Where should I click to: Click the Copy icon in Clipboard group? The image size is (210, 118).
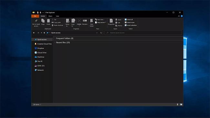pyautogui.click(x=43, y=21)
